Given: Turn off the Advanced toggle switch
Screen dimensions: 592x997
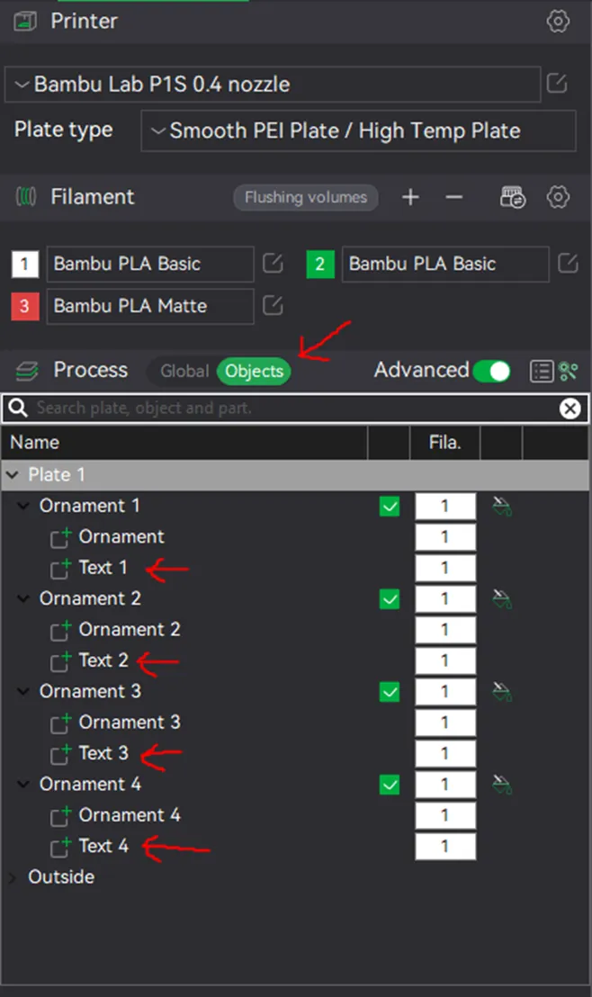Looking at the screenshot, I should coord(491,371).
